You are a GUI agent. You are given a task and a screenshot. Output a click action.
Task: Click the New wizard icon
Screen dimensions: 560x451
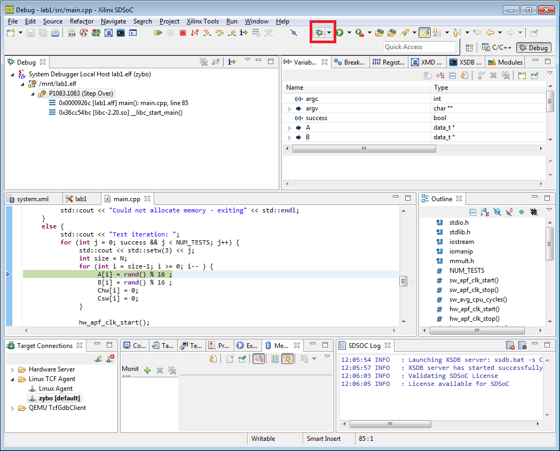[11, 33]
